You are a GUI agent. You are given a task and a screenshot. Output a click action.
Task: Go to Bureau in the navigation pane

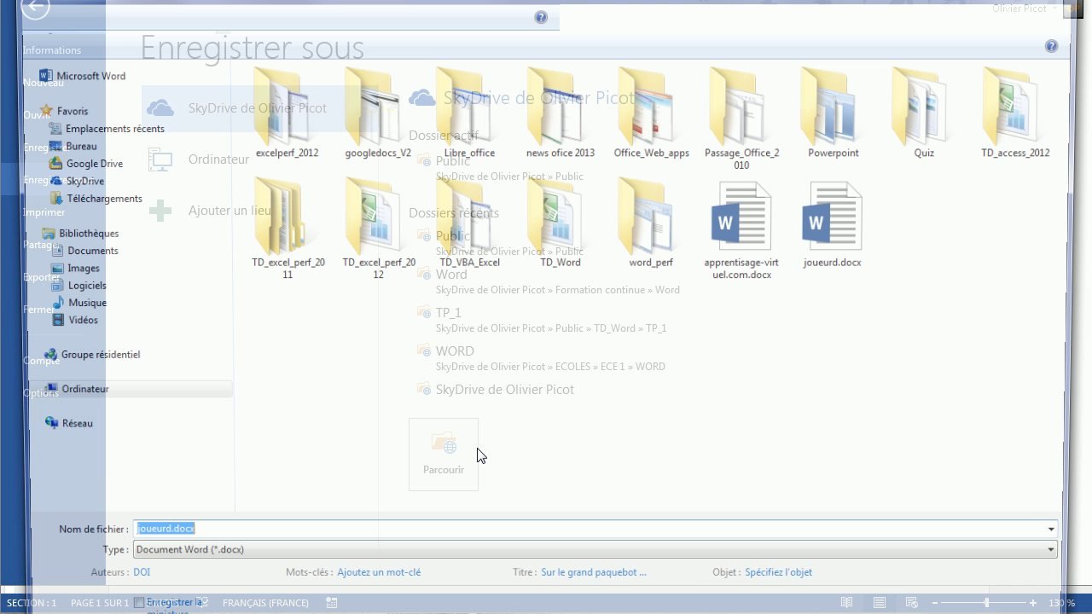[73, 146]
